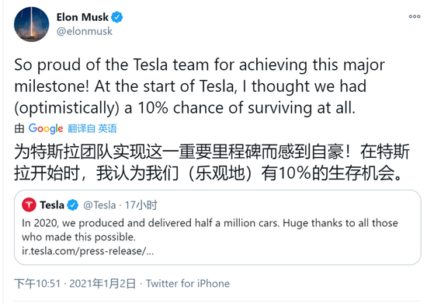Open Elon Musk's rocket profile picture

(32, 24)
